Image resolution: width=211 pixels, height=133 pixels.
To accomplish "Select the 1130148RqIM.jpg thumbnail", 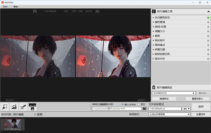I will point(13,125).
